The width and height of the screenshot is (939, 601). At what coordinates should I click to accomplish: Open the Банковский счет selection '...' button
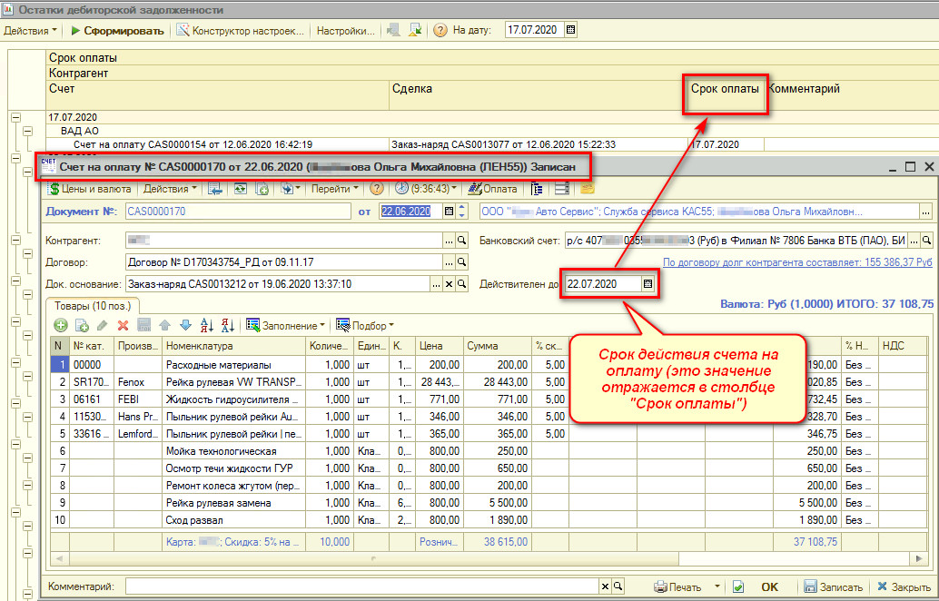tap(914, 241)
